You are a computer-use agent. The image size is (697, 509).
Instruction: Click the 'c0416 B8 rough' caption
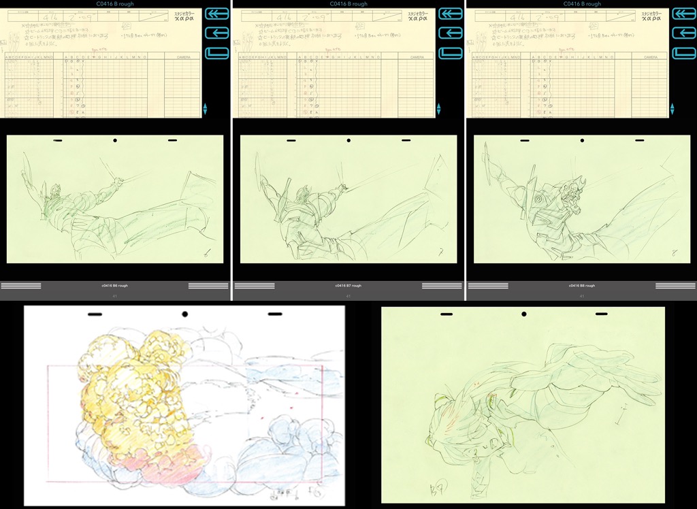click(x=582, y=286)
